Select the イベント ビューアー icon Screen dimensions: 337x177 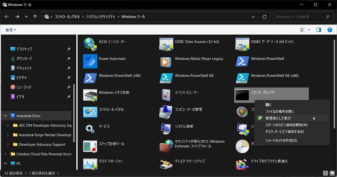point(166,95)
